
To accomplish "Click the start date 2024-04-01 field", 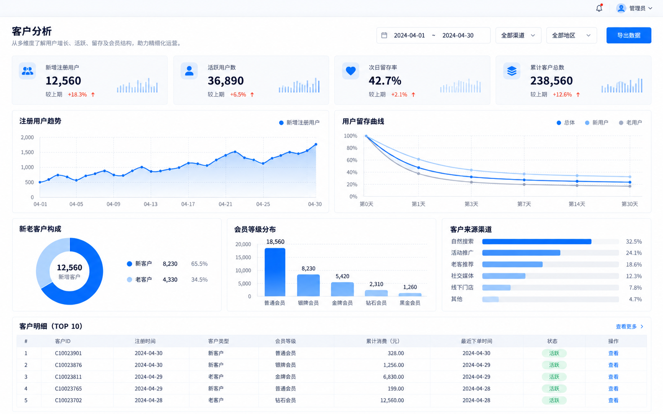I will tap(409, 35).
